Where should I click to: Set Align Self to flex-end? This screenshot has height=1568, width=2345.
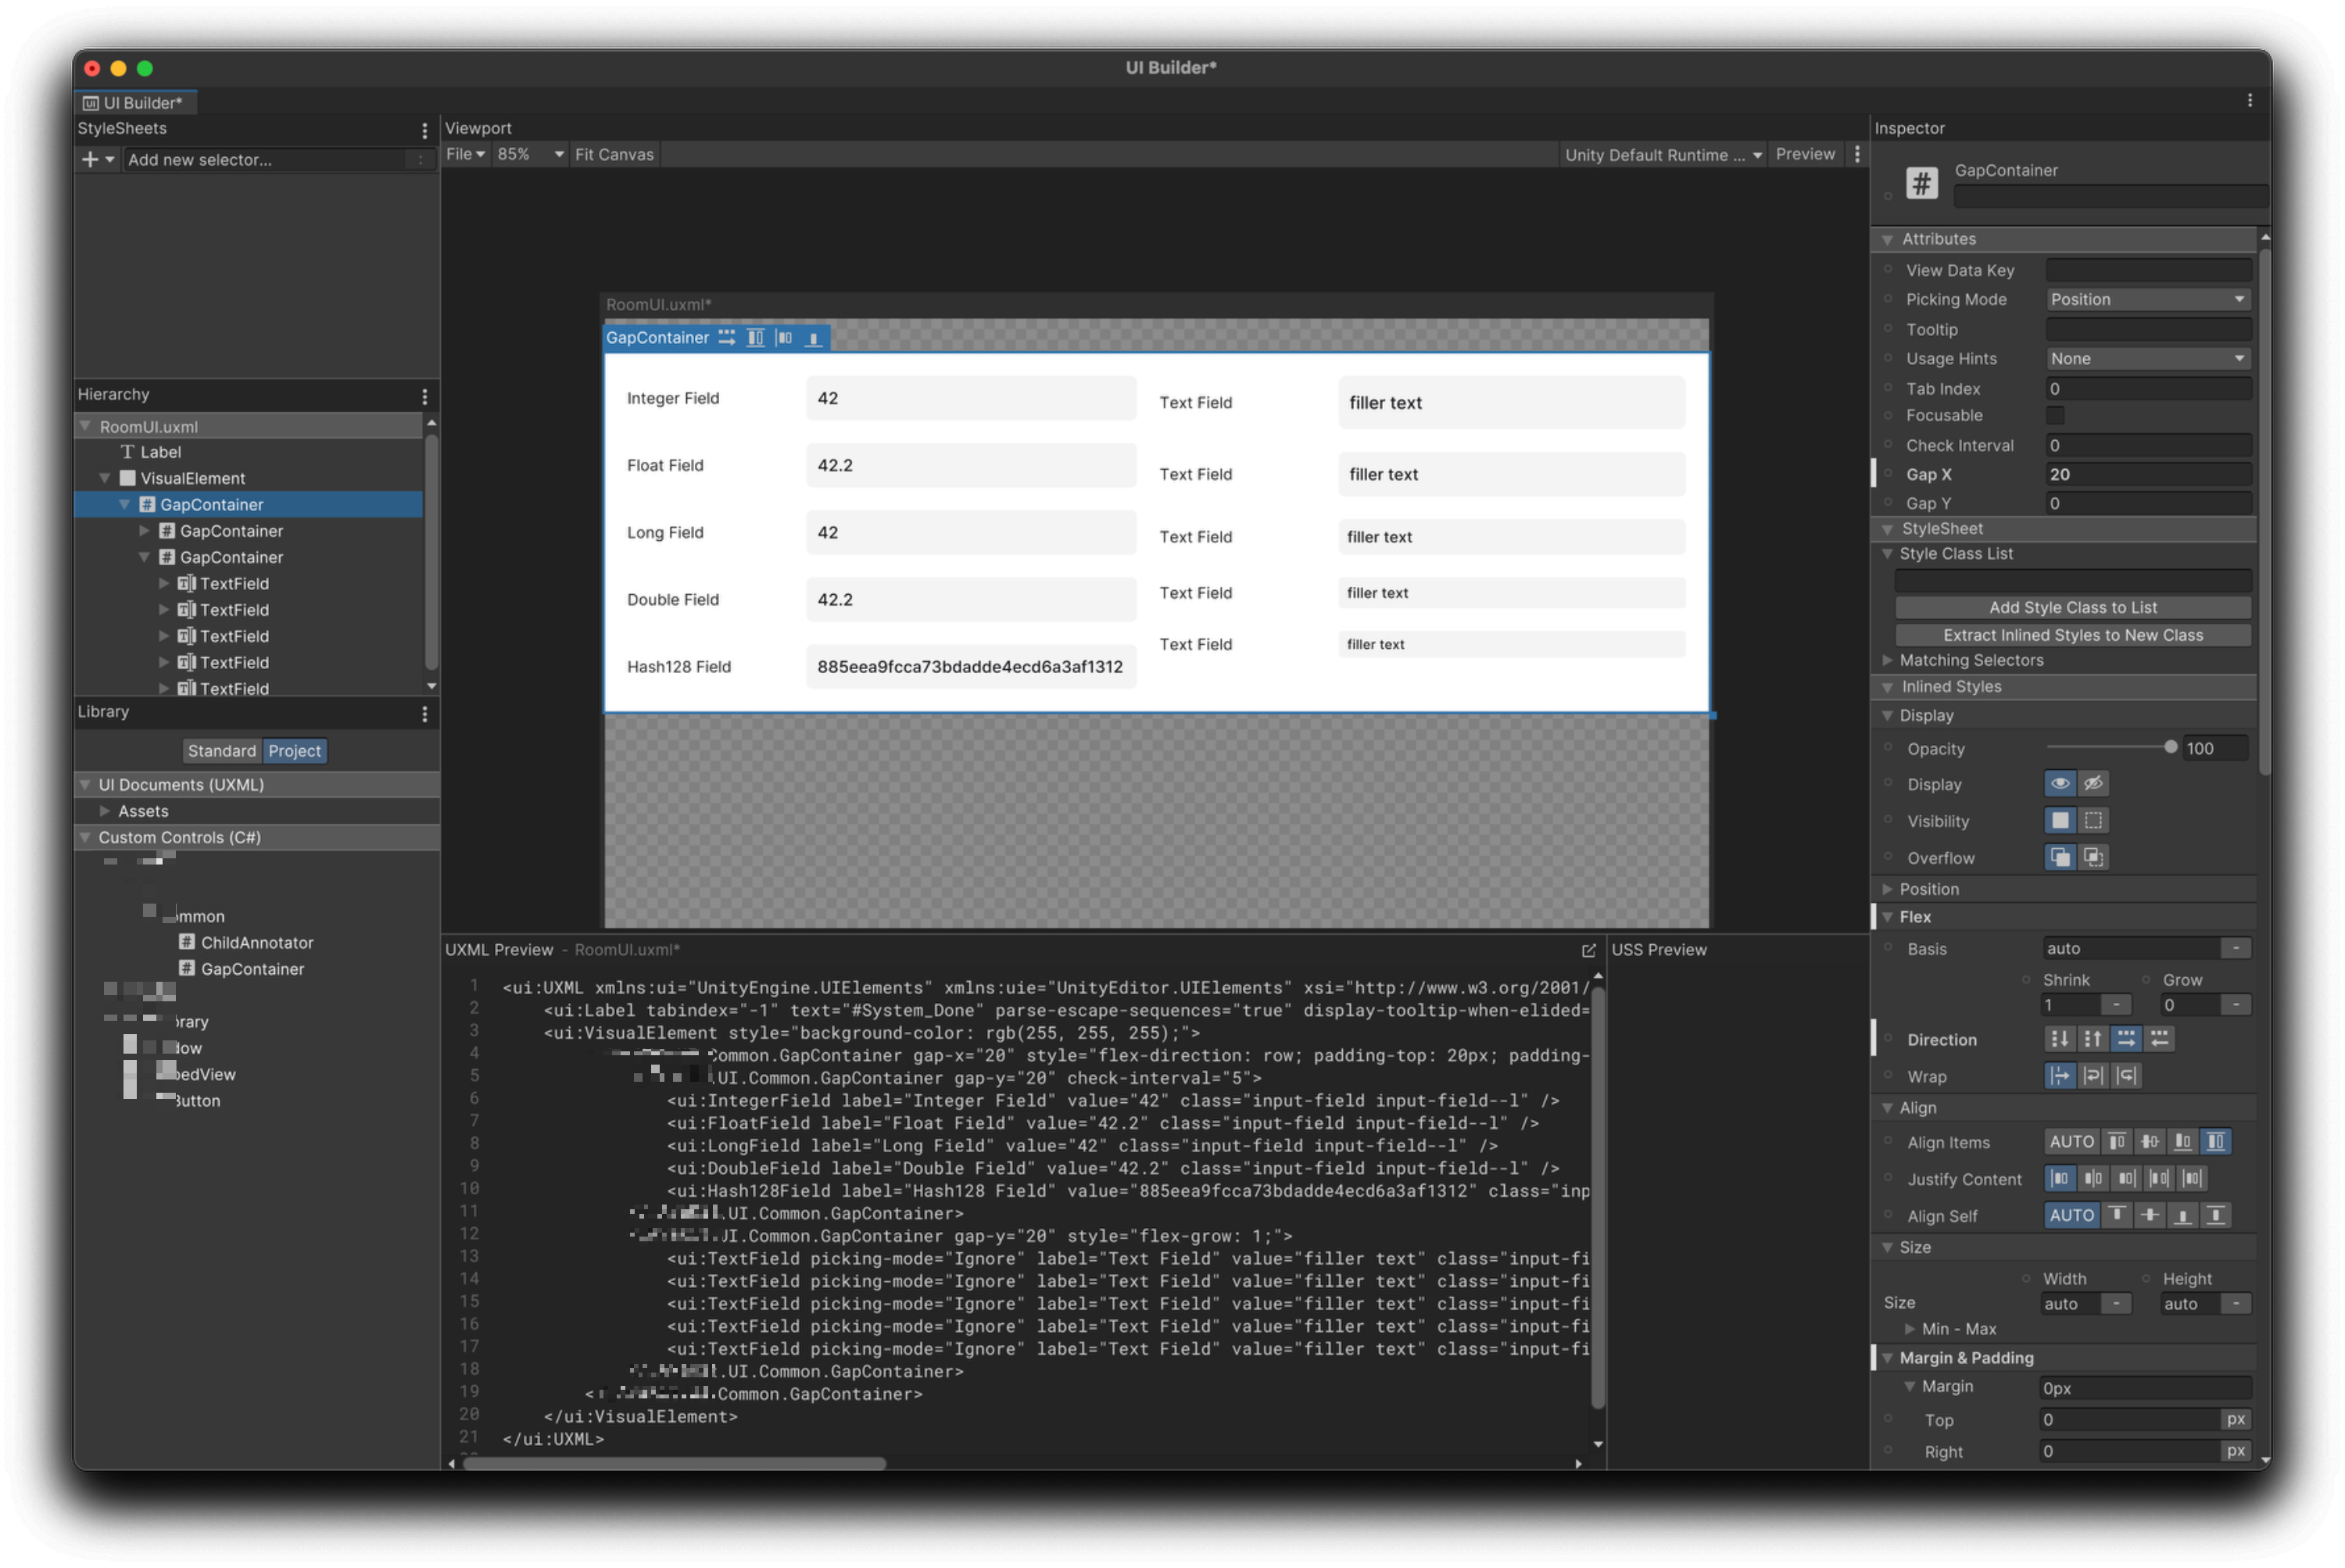pos(2182,1215)
